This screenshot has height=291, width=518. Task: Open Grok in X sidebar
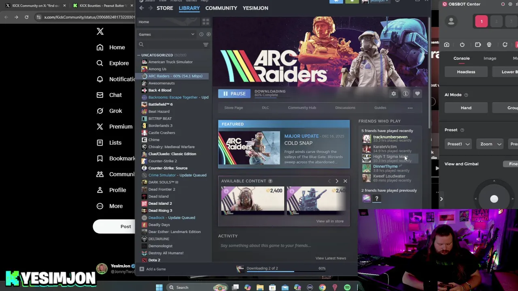coord(109,111)
